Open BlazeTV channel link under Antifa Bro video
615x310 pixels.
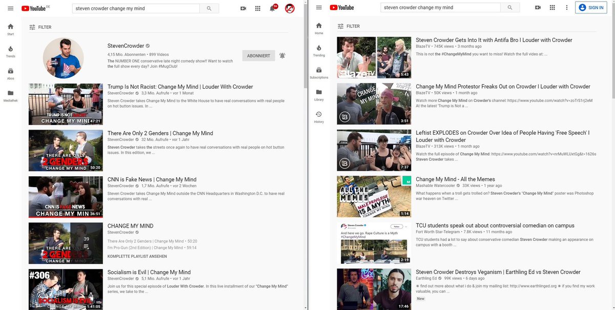coord(423,46)
